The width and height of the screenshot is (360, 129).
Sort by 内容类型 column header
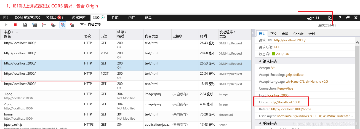(158, 34)
